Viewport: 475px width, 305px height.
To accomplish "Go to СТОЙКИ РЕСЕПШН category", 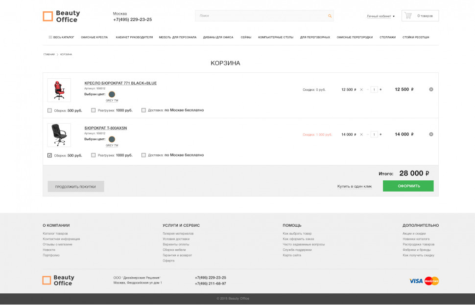I will [x=416, y=37].
